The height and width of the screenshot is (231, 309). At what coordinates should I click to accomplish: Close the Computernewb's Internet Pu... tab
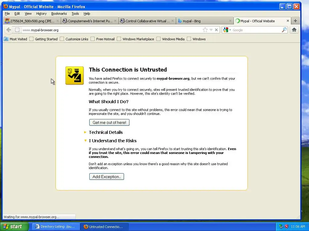coord(115,21)
